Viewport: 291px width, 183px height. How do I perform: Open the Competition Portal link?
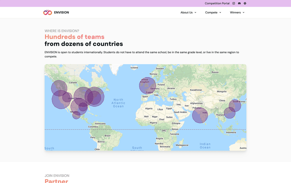click(217, 3)
